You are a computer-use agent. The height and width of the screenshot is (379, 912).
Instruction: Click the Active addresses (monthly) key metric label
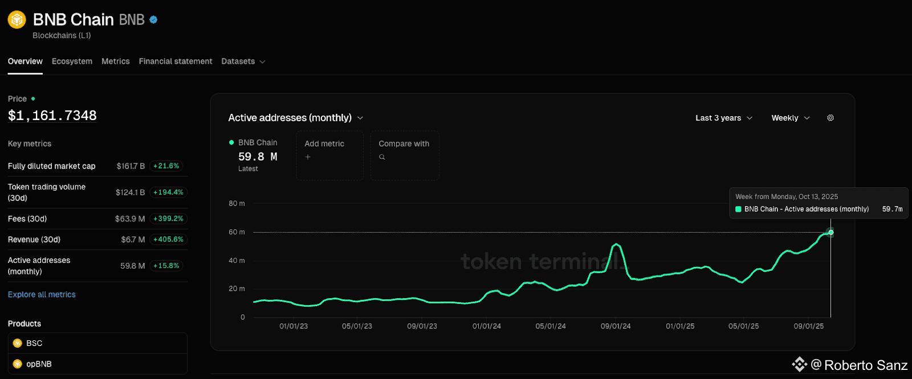(x=39, y=266)
